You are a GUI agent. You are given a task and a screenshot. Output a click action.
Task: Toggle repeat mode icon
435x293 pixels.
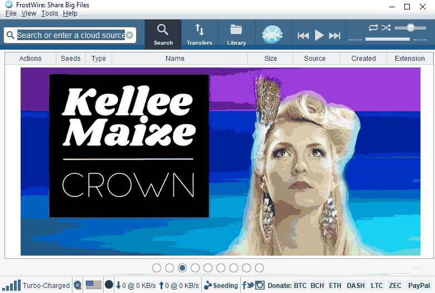[x=373, y=27]
